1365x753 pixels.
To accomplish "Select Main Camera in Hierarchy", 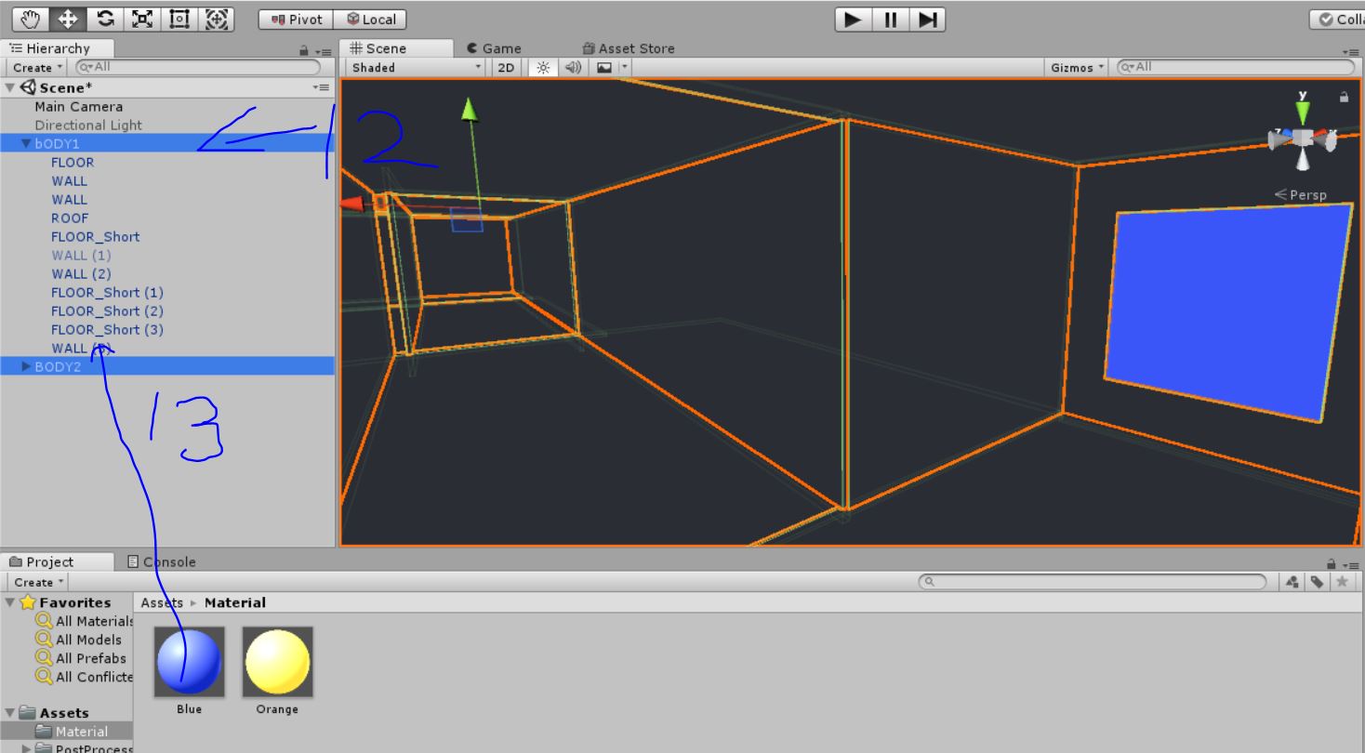I will [78, 106].
